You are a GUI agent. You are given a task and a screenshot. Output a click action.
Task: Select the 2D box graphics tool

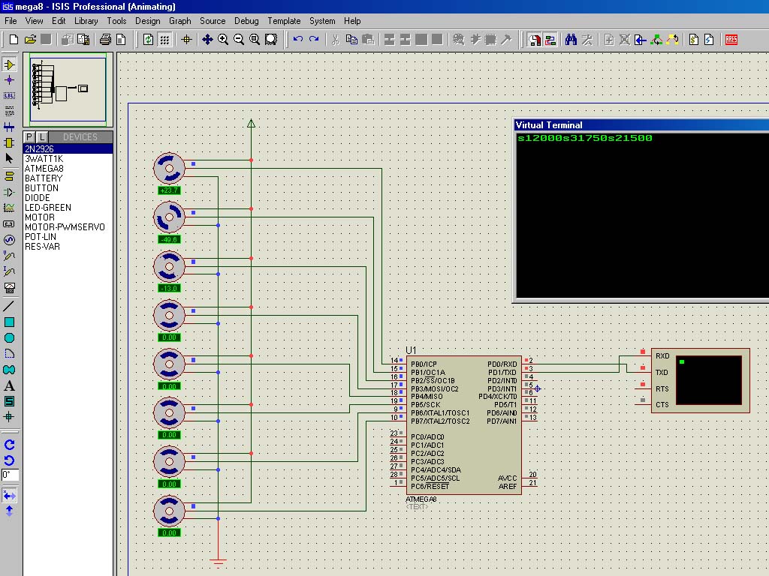(10, 322)
